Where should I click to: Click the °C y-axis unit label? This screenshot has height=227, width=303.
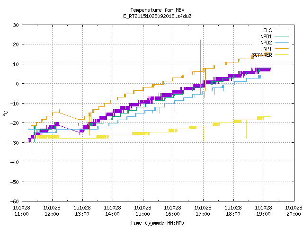[5, 113]
